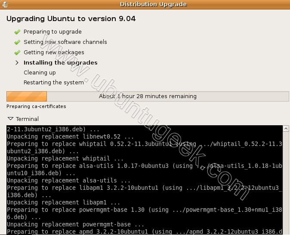Click the Distribution Upgrade window menu icon
This screenshot has height=235, width=290.
(5, 4)
